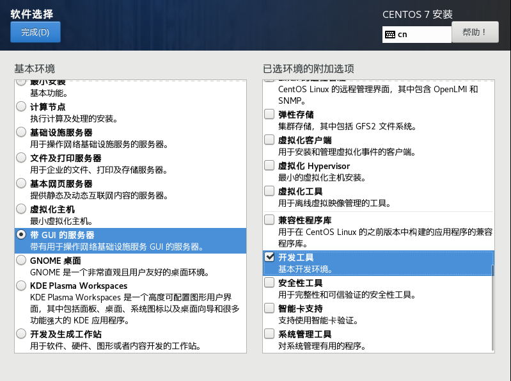Screen dimensions: 511x381
Task: Click the 完成(D) done button
Action: coord(35,32)
